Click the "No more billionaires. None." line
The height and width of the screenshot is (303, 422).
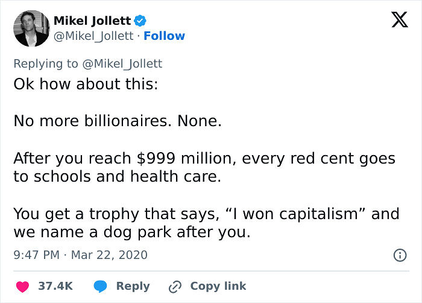pyautogui.click(x=118, y=121)
